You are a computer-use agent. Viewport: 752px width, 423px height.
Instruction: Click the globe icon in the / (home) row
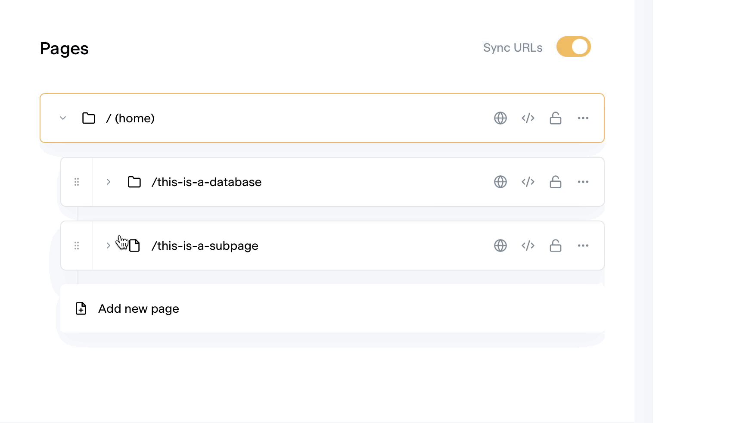tap(500, 118)
